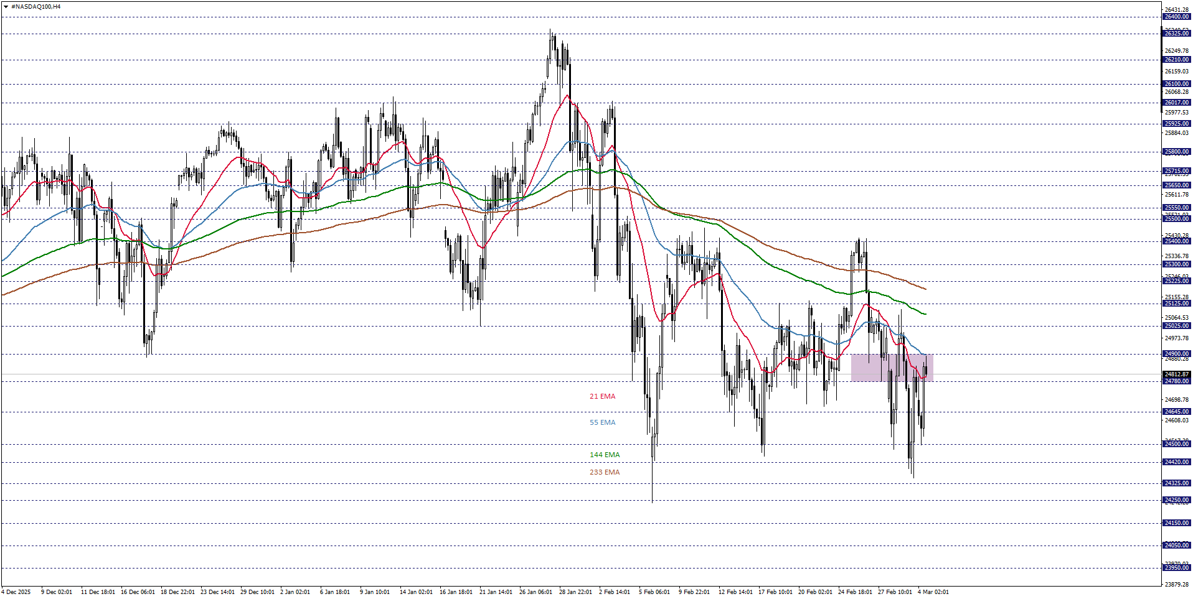Select the 233 EMA legend label

click(x=603, y=472)
